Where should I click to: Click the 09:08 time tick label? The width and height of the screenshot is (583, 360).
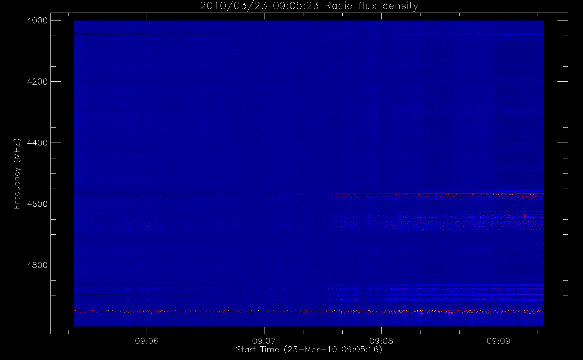coord(381,341)
